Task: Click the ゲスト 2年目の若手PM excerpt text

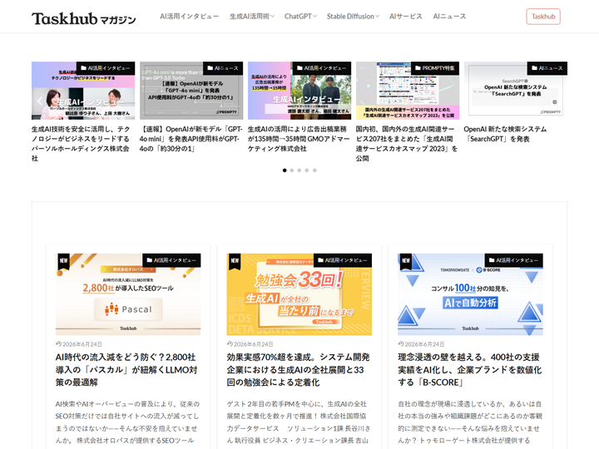Action: 299,422
